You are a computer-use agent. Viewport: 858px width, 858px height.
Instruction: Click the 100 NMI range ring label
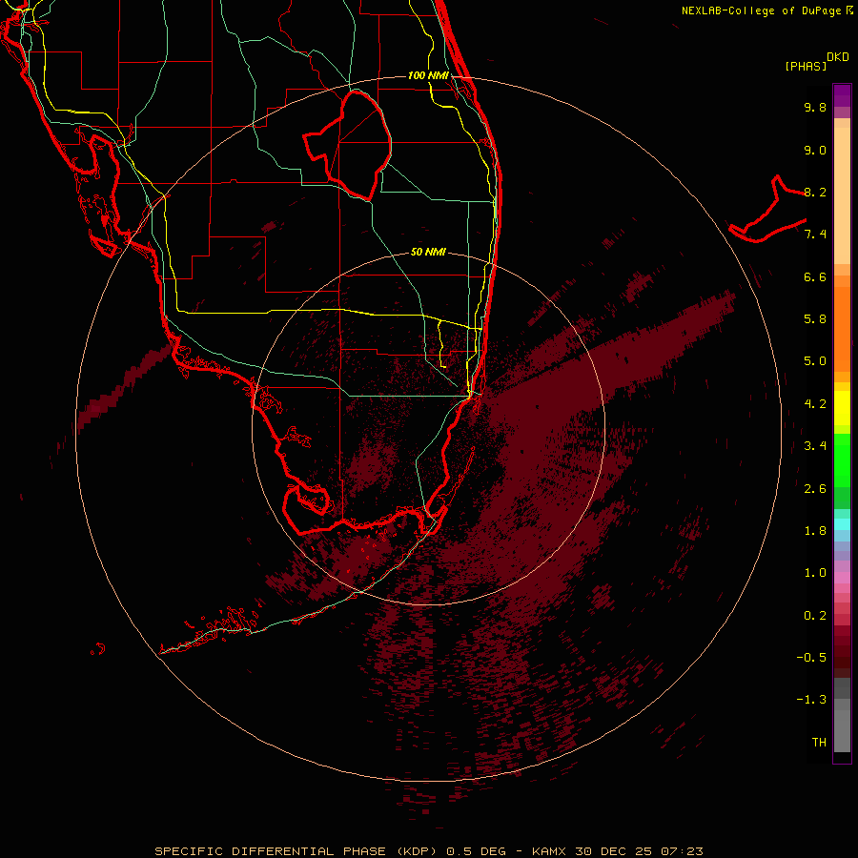point(428,75)
